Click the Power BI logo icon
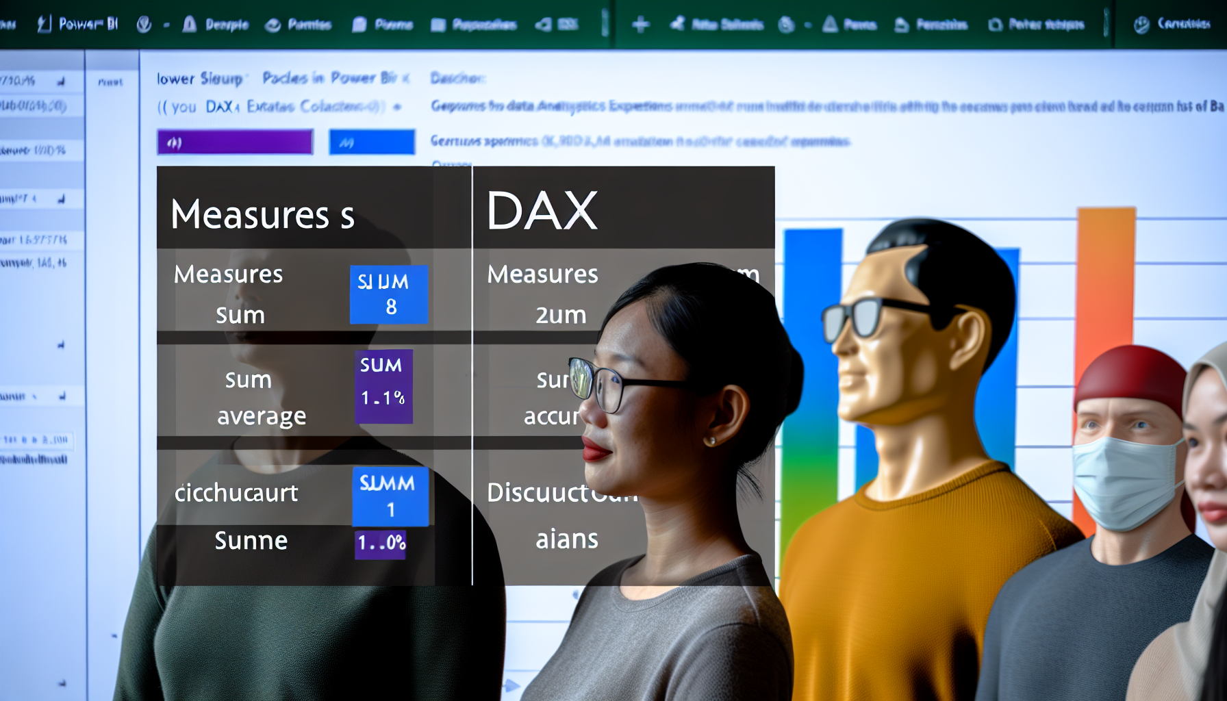1227x701 pixels. coord(45,25)
